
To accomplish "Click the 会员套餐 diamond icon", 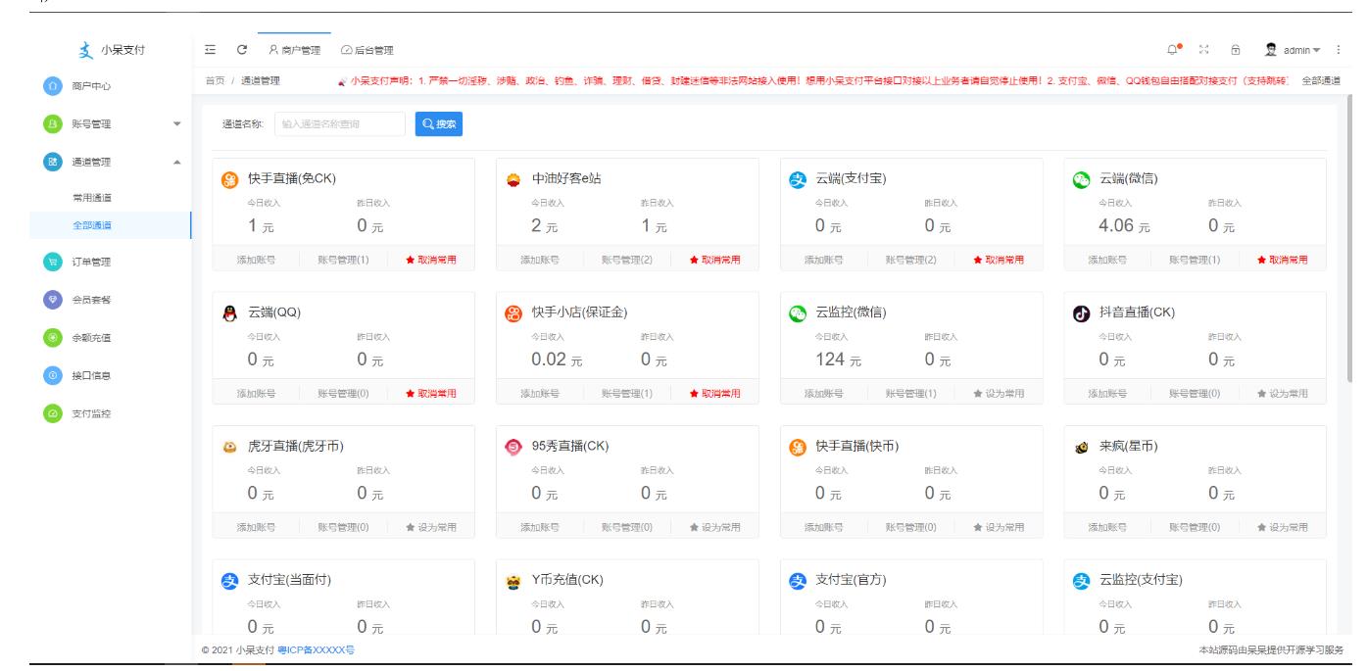I will [51, 299].
